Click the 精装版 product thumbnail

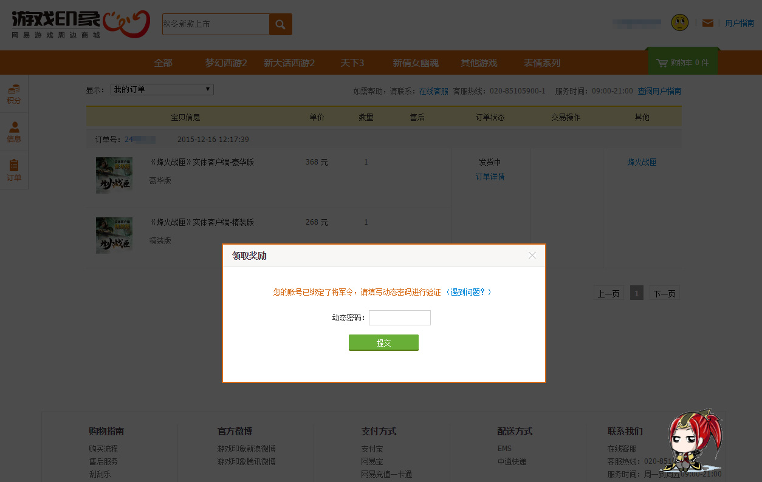click(114, 236)
